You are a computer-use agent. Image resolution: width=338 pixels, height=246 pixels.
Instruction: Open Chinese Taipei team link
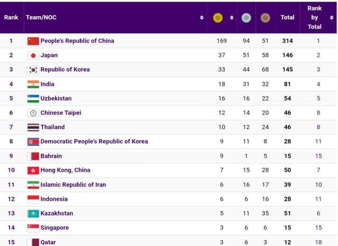(61, 113)
